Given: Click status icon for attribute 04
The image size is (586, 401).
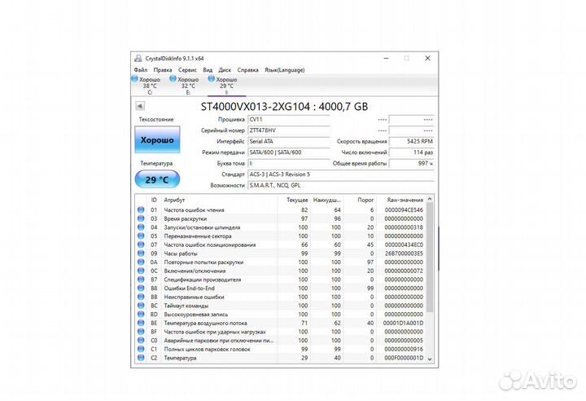Looking at the screenshot, I should point(141,227).
